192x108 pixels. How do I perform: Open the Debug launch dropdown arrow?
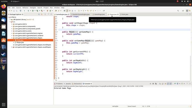(30, 11)
